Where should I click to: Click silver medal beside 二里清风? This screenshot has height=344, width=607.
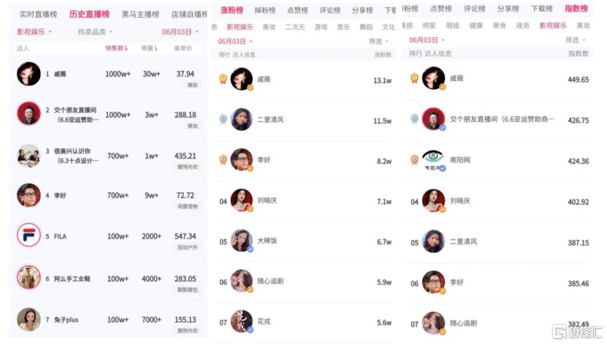[223, 119]
